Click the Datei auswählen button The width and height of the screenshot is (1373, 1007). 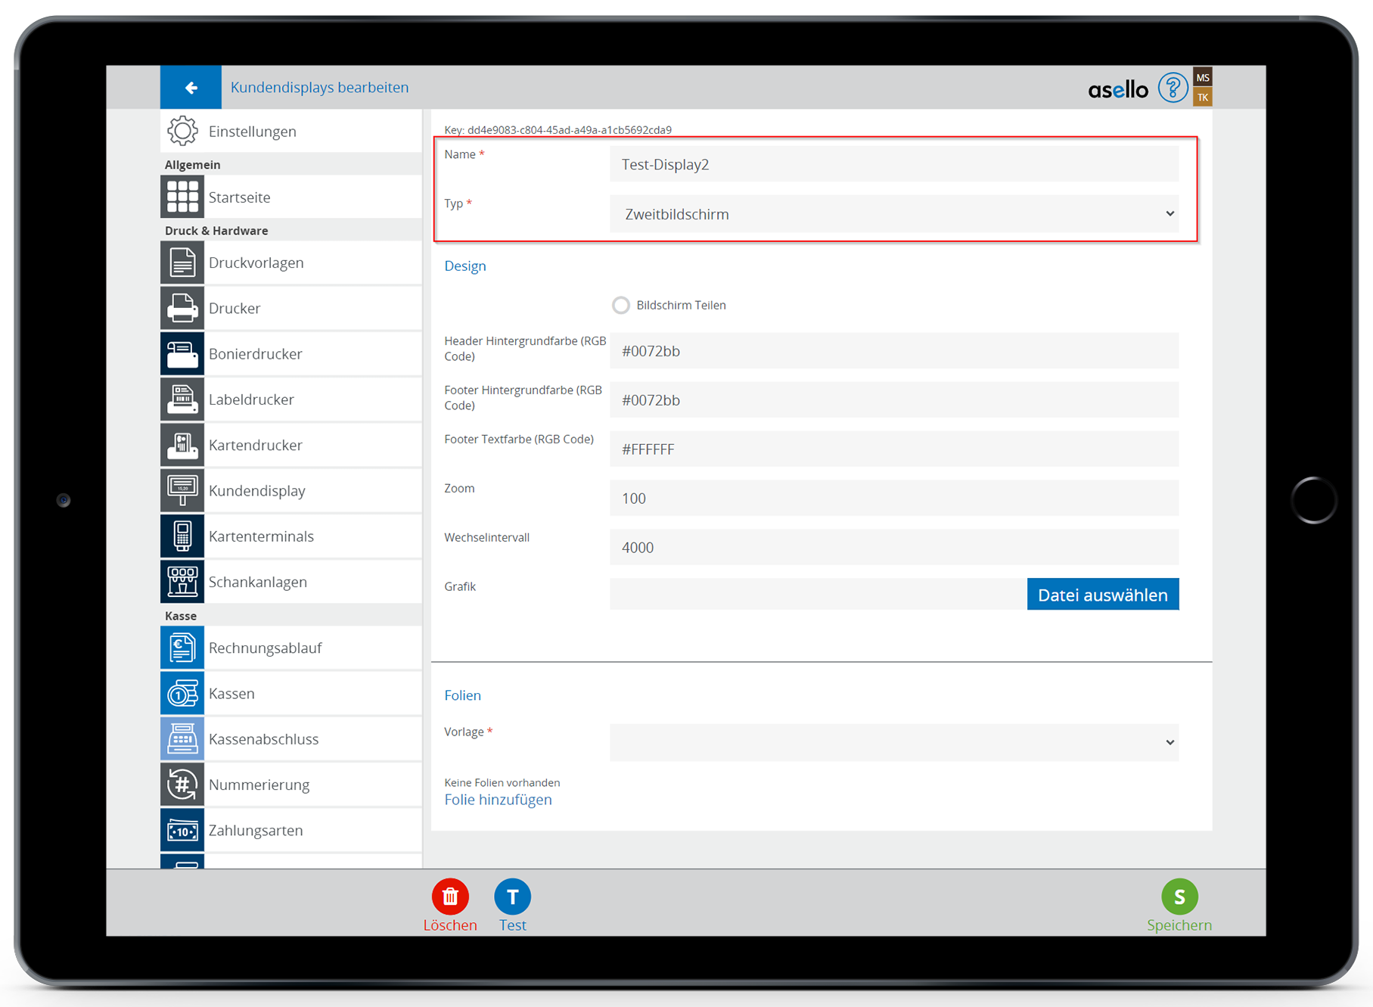pyautogui.click(x=1102, y=595)
